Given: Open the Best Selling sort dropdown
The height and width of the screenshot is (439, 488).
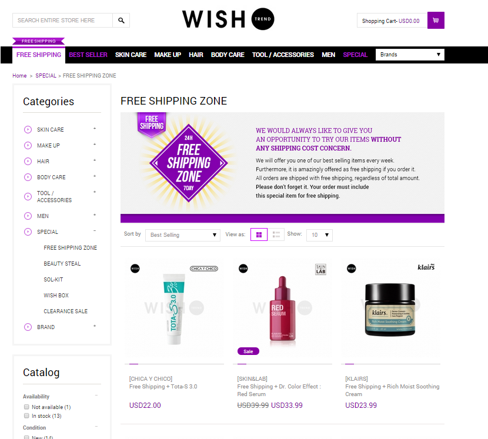Looking at the screenshot, I should click(183, 235).
